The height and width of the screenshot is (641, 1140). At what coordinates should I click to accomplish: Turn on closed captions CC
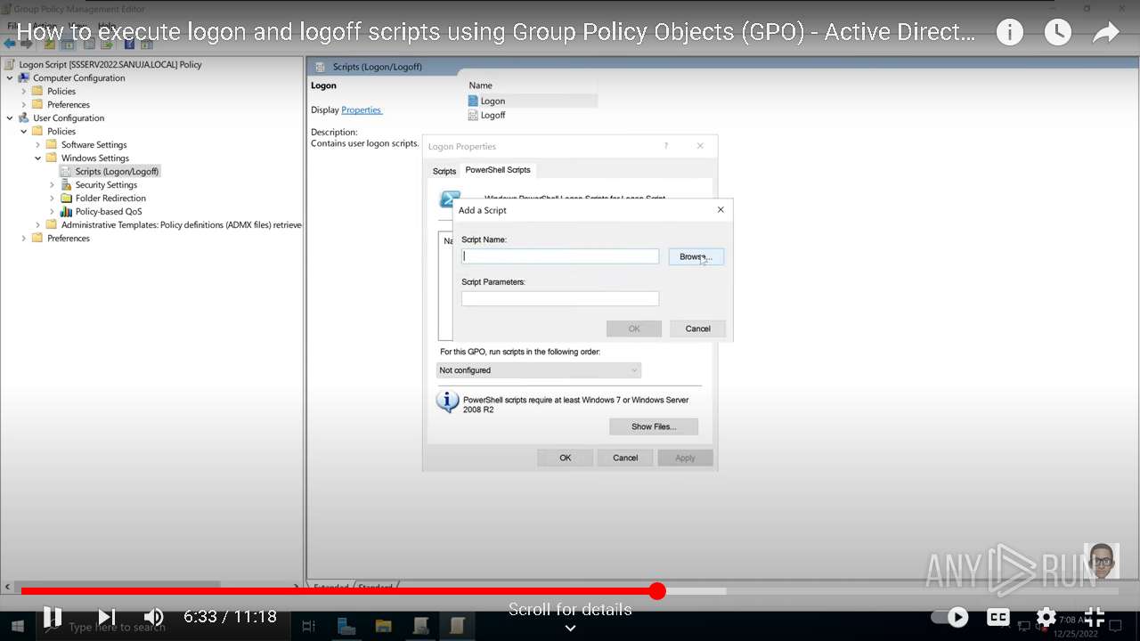point(998,617)
